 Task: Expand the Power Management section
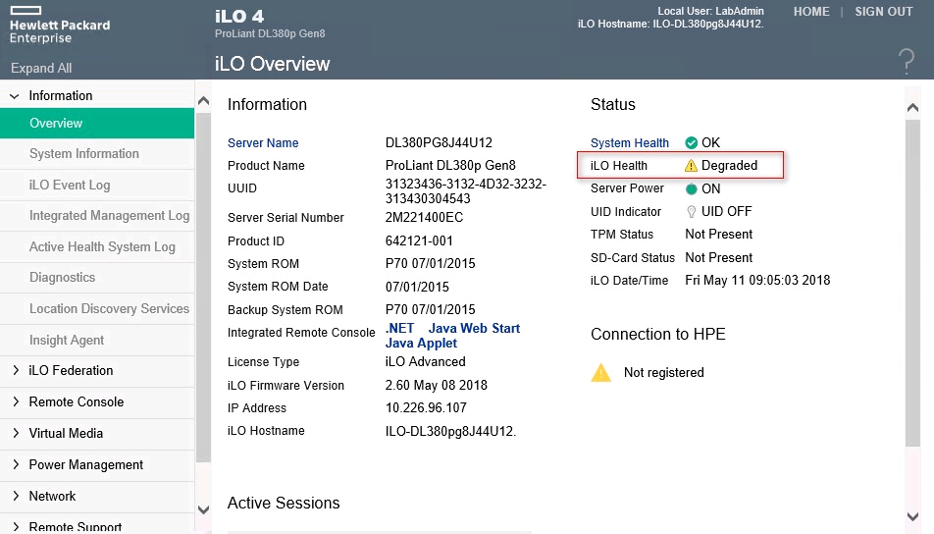tap(15, 465)
